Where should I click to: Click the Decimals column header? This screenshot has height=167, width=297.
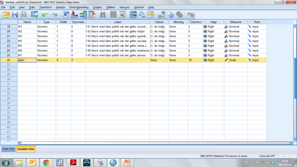[78, 22]
